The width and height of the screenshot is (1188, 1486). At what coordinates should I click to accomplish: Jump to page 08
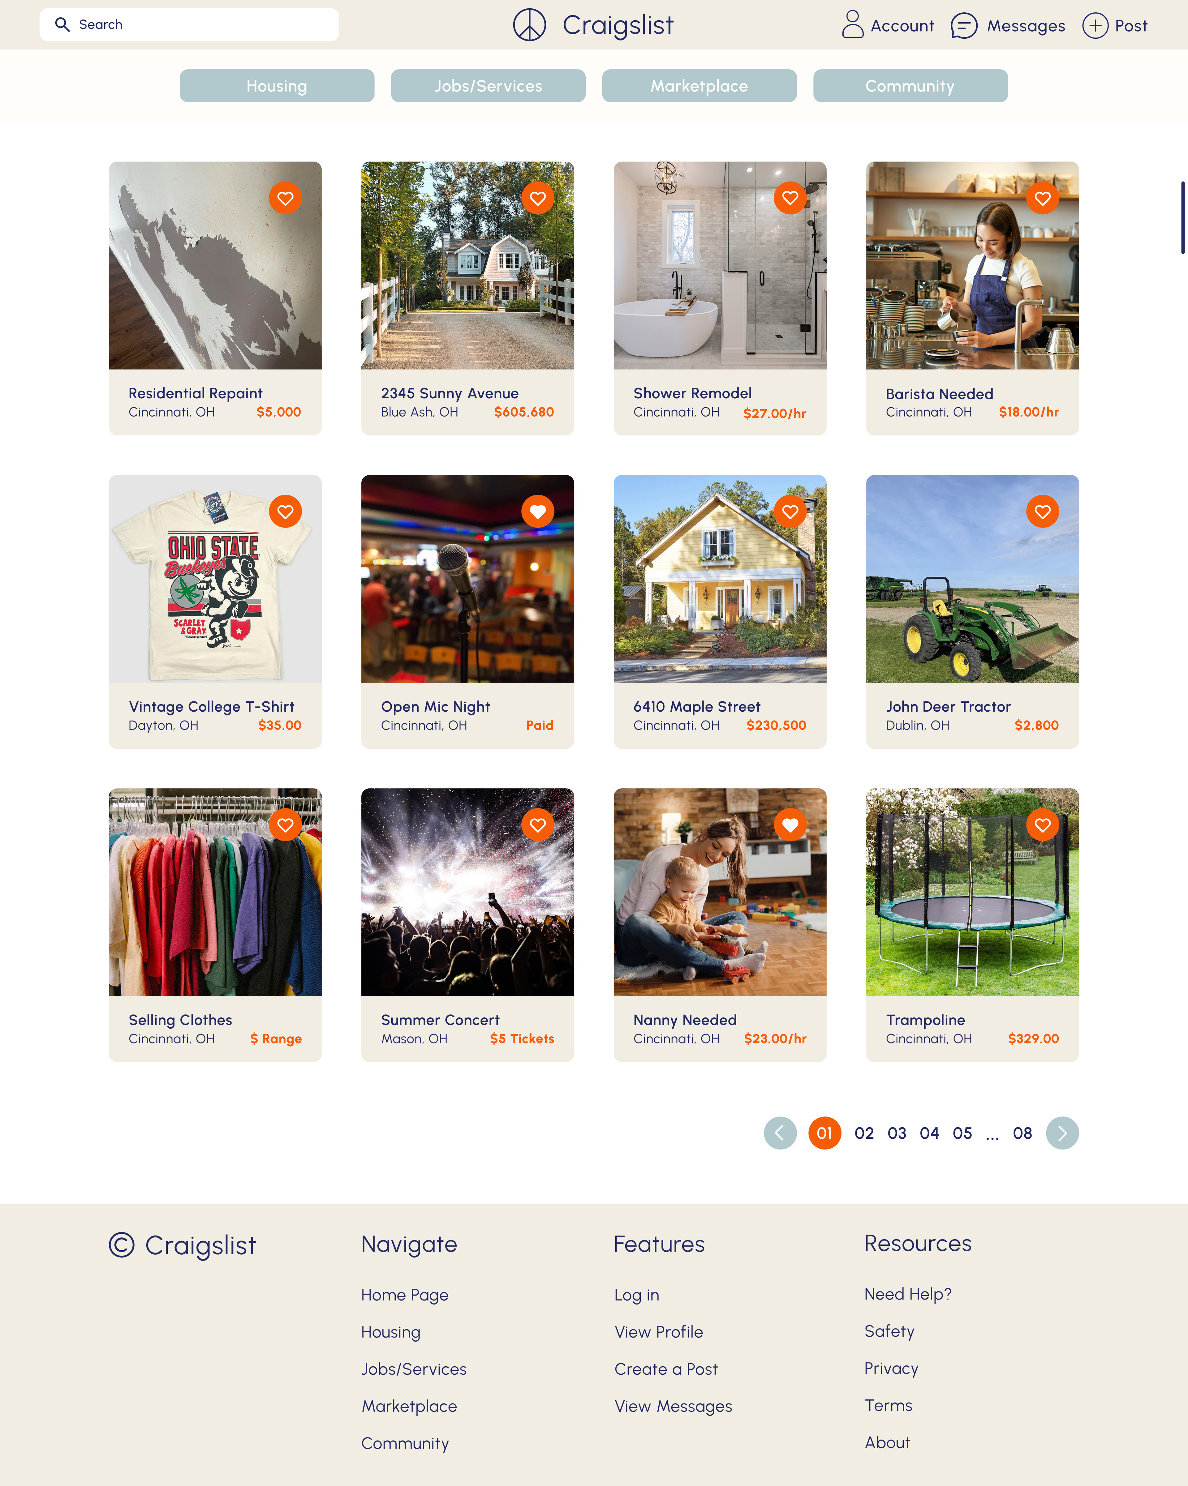(1022, 1133)
